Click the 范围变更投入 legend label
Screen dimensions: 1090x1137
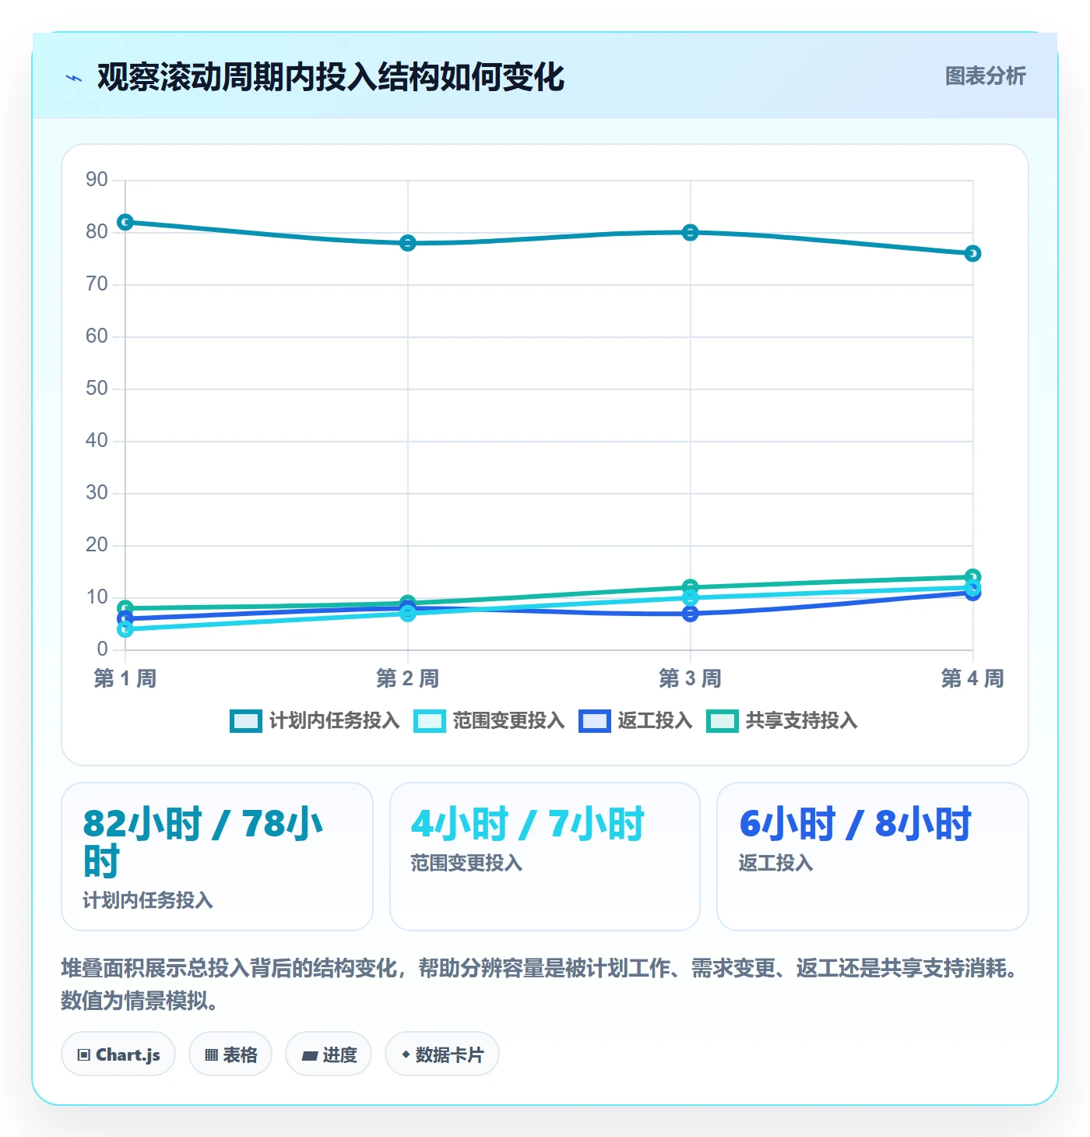[x=509, y=721]
